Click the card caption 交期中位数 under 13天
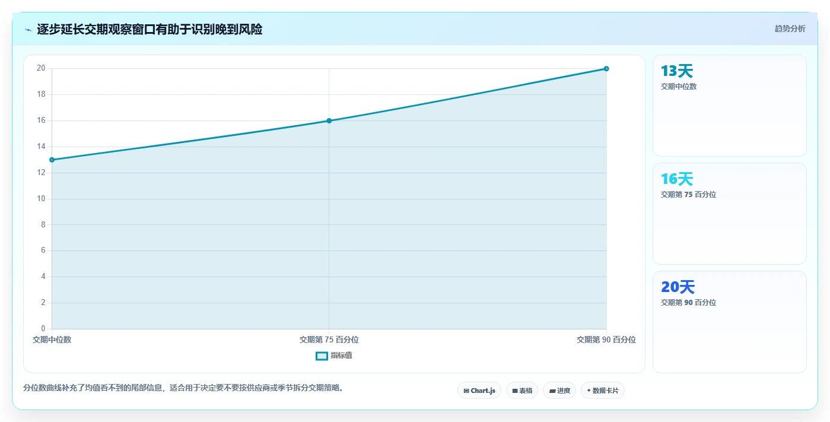The width and height of the screenshot is (830, 422). tap(679, 87)
